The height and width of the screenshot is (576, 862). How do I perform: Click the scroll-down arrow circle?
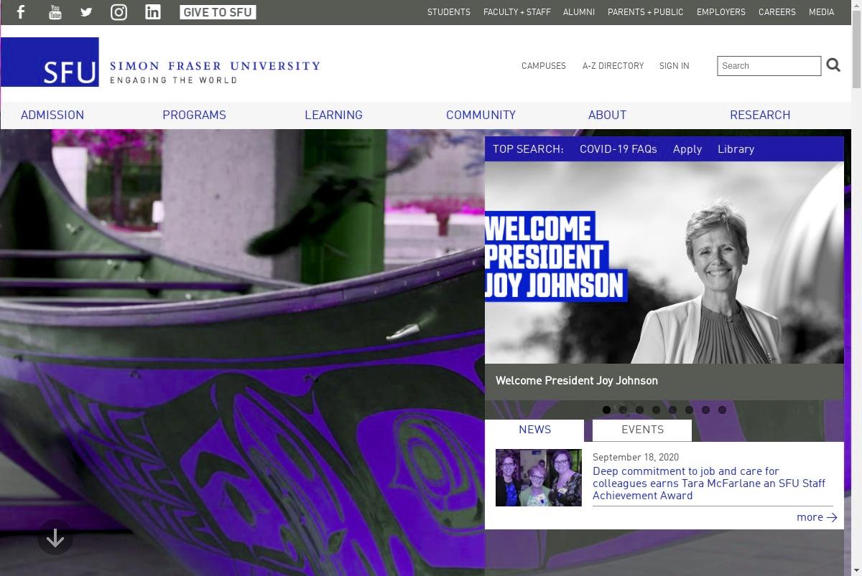pyautogui.click(x=55, y=537)
